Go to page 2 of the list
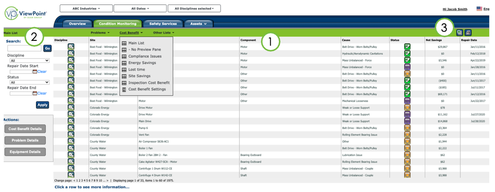 [x=80, y=181]
